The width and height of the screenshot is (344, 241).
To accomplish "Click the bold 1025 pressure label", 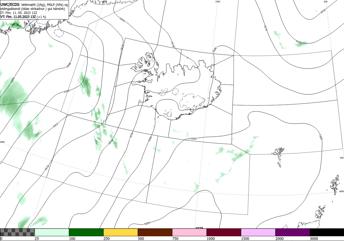I will point(199,228).
